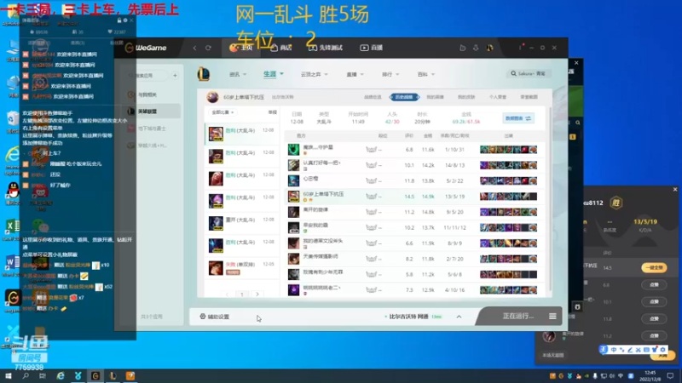Toggle the 中 language mode on IME toolbar
Image resolution: width=682 pixels, height=383 pixels.
tap(614, 350)
